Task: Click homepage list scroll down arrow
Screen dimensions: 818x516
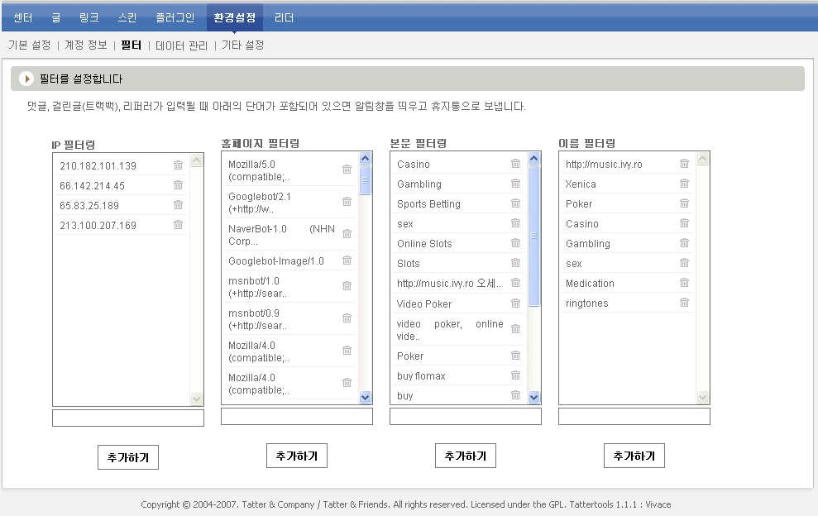Action: (x=366, y=397)
